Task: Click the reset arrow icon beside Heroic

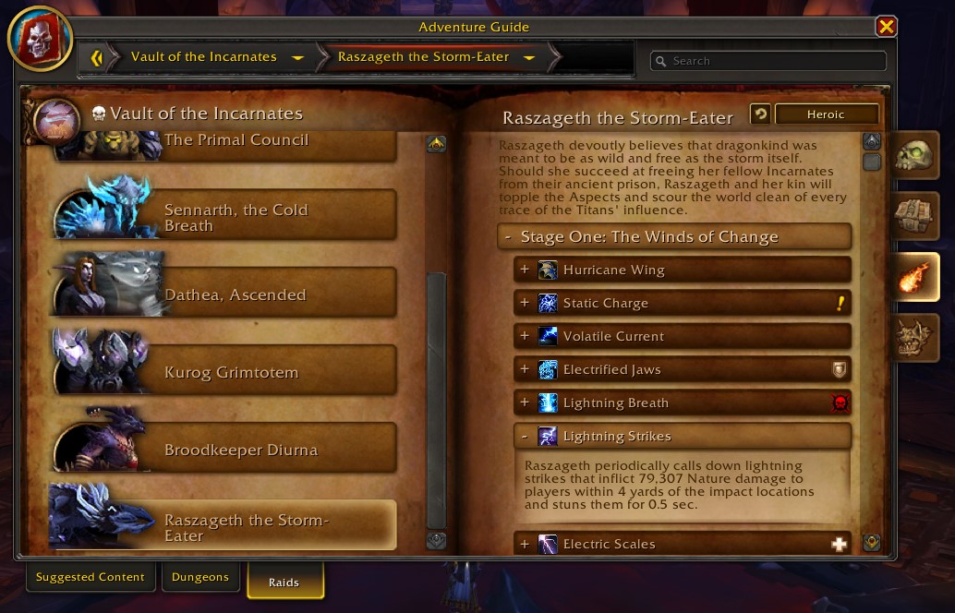Action: click(x=760, y=114)
